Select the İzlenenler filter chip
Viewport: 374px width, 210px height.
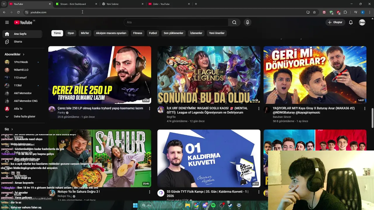(196, 33)
